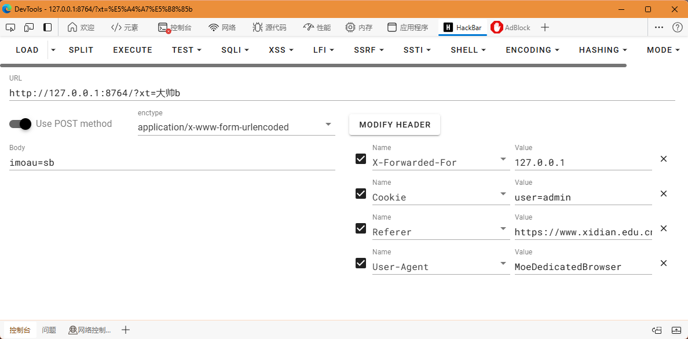
Task: Click the Body input field
Action: pos(172,163)
